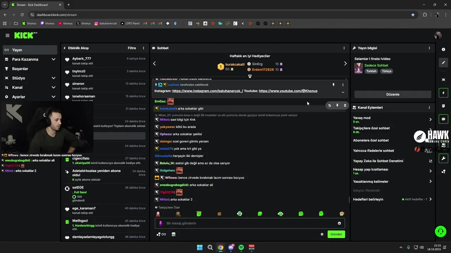Open Discord from the taskbar
This screenshot has height=253, width=451.
pyautogui.click(x=231, y=247)
